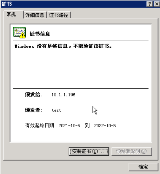Click the question mark help button
The height and width of the screenshot is (174, 160).
click(x=150, y=4)
